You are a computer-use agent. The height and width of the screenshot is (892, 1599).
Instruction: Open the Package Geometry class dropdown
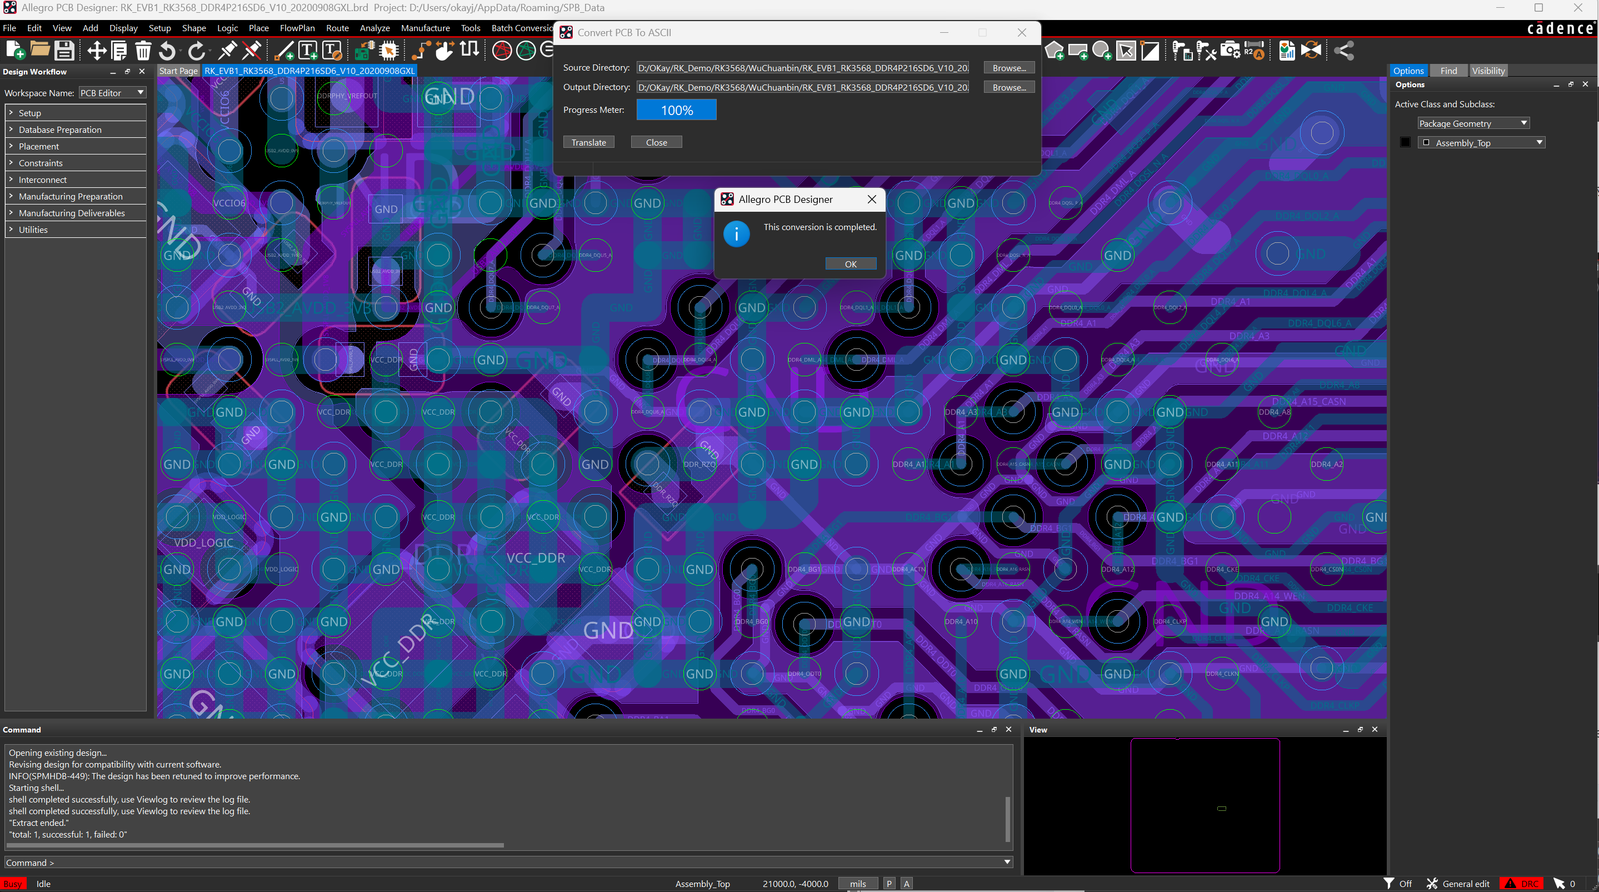tap(1473, 123)
